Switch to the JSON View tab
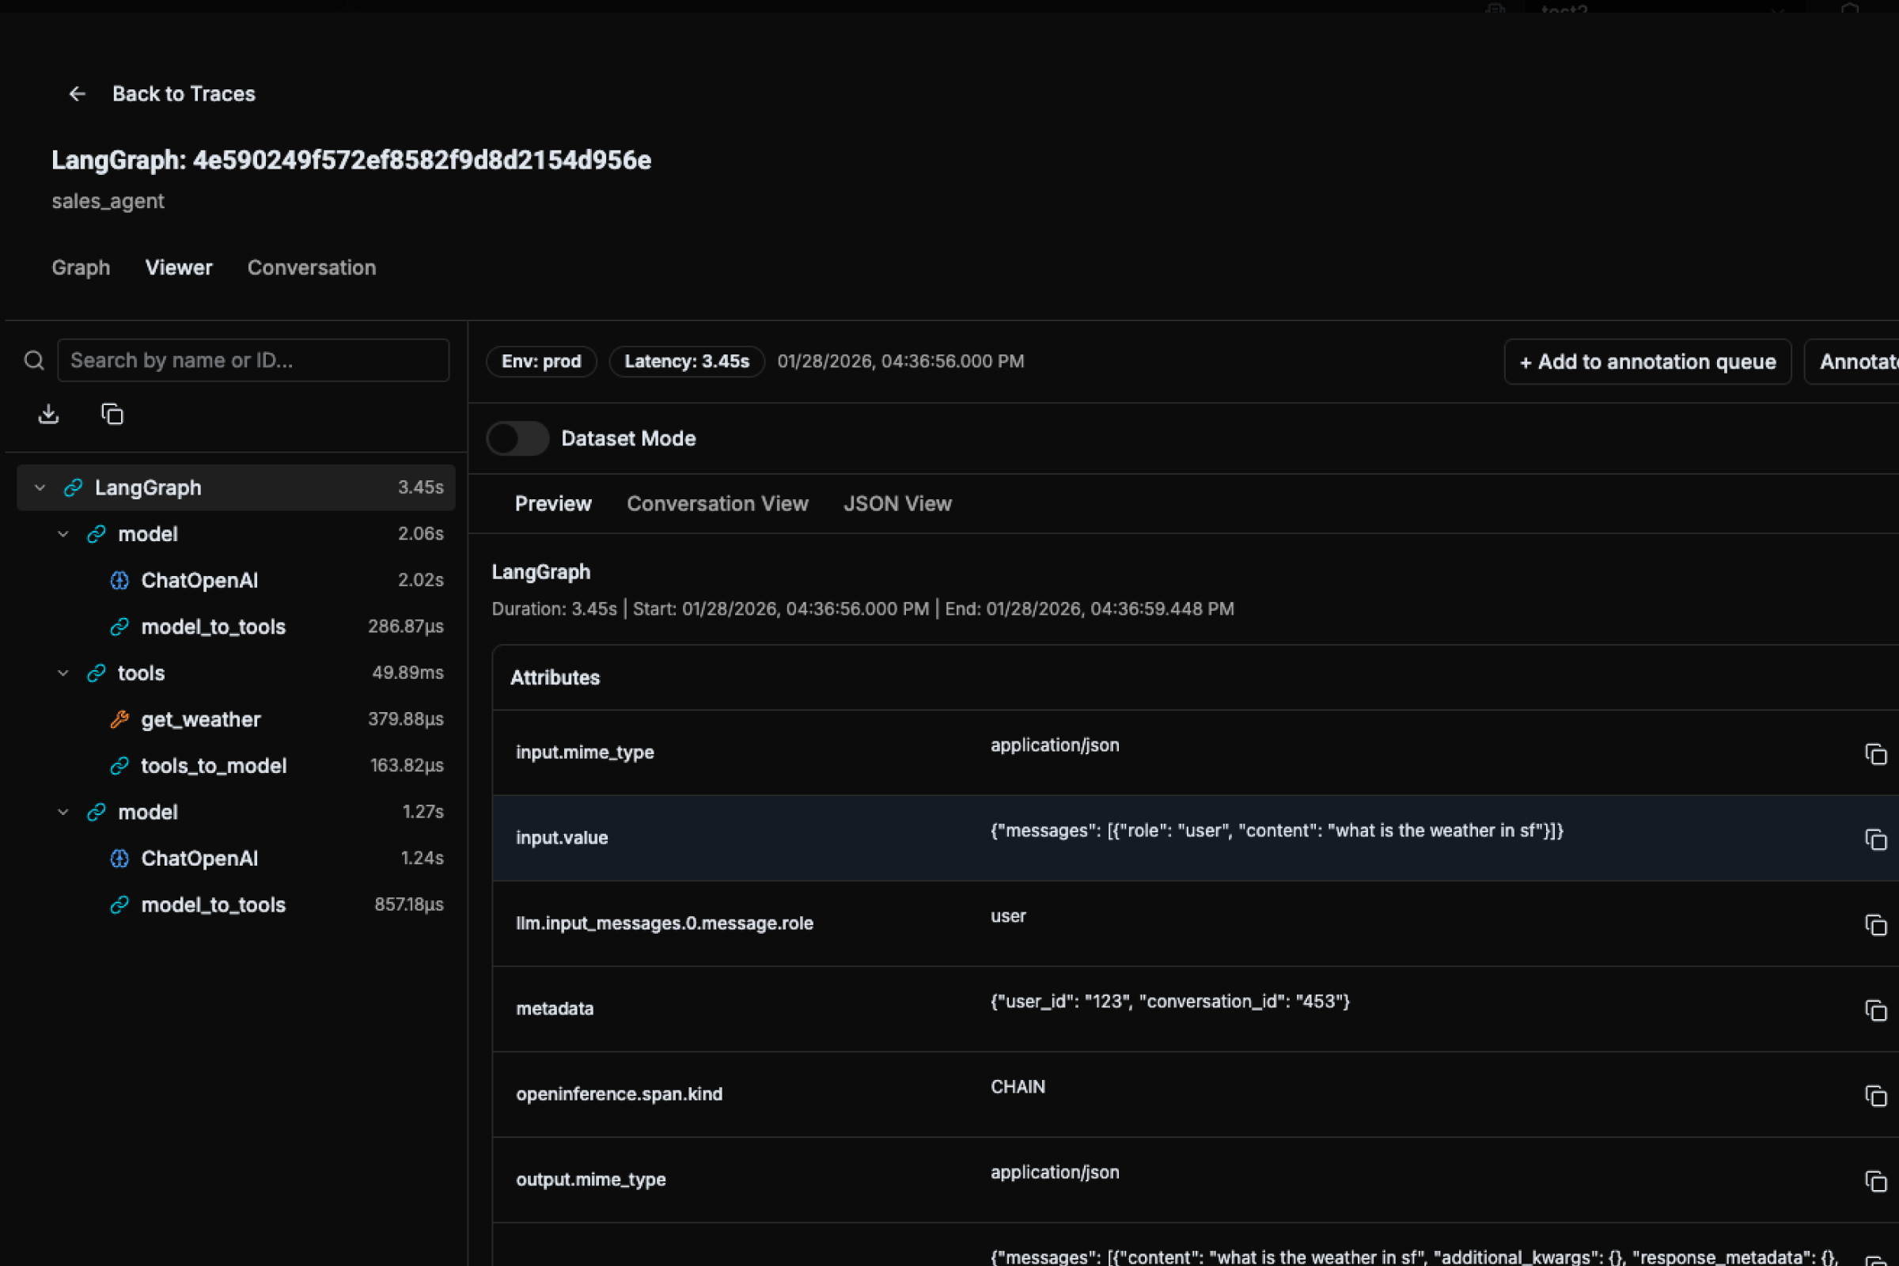The image size is (1899, 1266). 897,504
